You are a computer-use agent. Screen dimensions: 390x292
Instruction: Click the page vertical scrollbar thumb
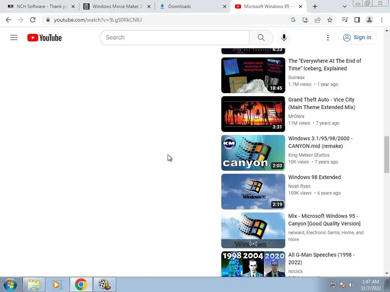click(x=387, y=154)
